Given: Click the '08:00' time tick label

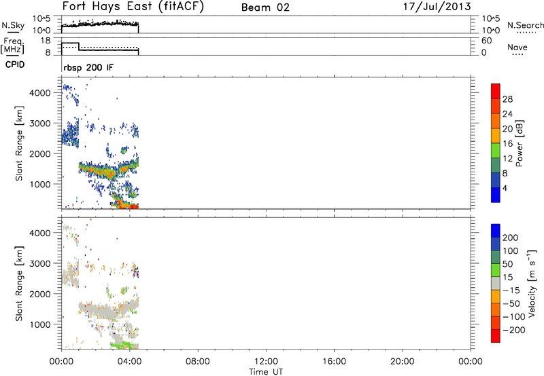Looking at the screenshot, I should [x=198, y=362].
